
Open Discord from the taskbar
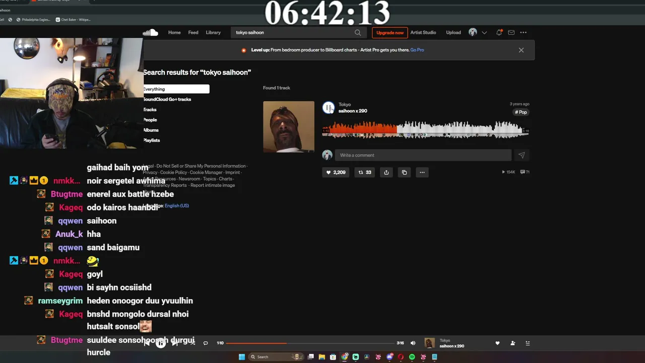point(390,357)
